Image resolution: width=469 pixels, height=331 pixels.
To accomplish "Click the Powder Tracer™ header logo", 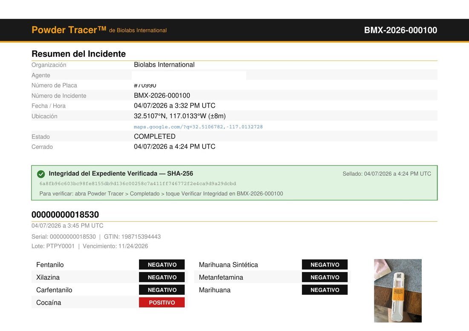I will (x=69, y=30).
